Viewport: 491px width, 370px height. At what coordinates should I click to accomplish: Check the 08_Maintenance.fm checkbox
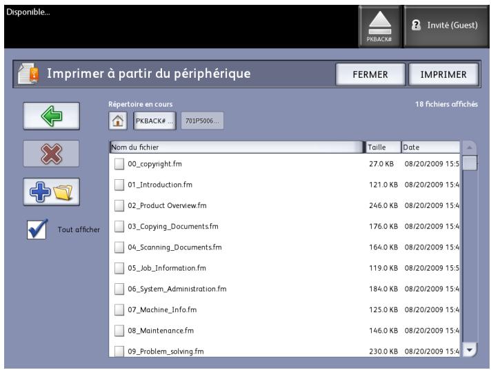click(x=119, y=331)
